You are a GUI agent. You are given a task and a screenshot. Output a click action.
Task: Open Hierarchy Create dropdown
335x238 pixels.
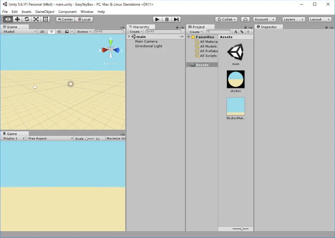click(x=136, y=31)
